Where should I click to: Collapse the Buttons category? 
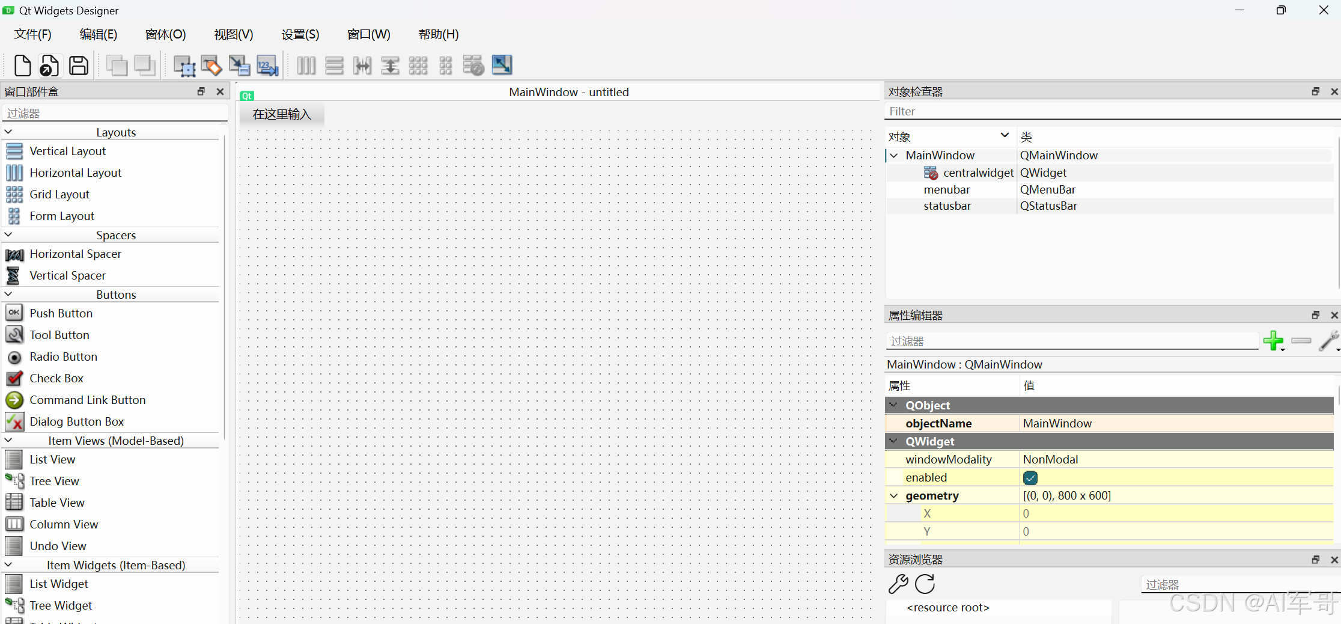pos(8,294)
